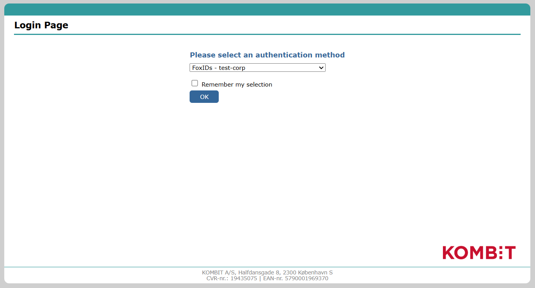Image resolution: width=535 pixels, height=288 pixels.
Task: Click the horizontal divider under Login Page
Action: [267, 34]
